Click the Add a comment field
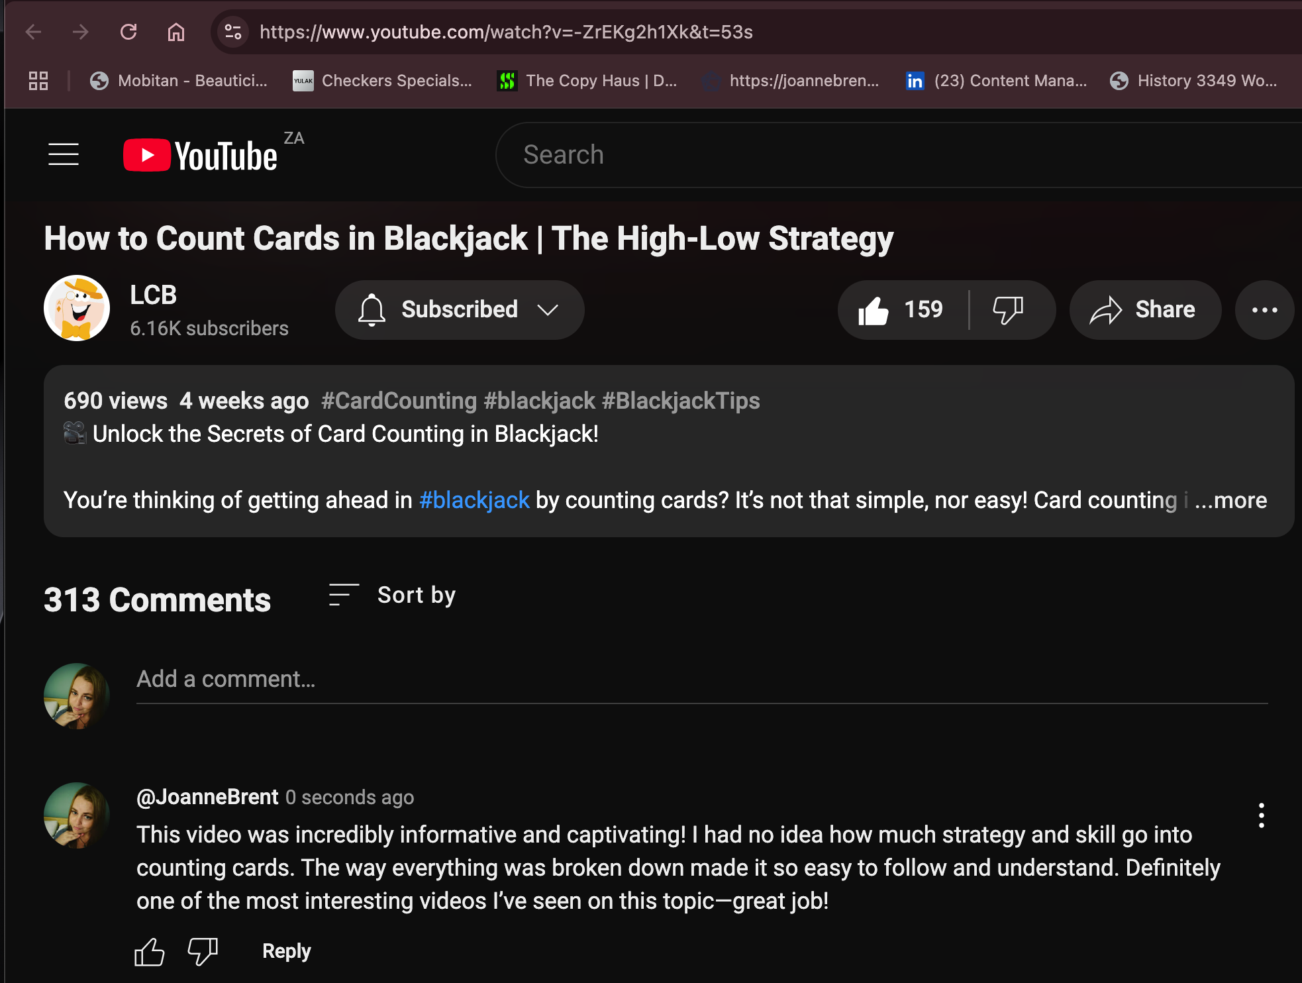The width and height of the screenshot is (1302, 983). pos(702,680)
